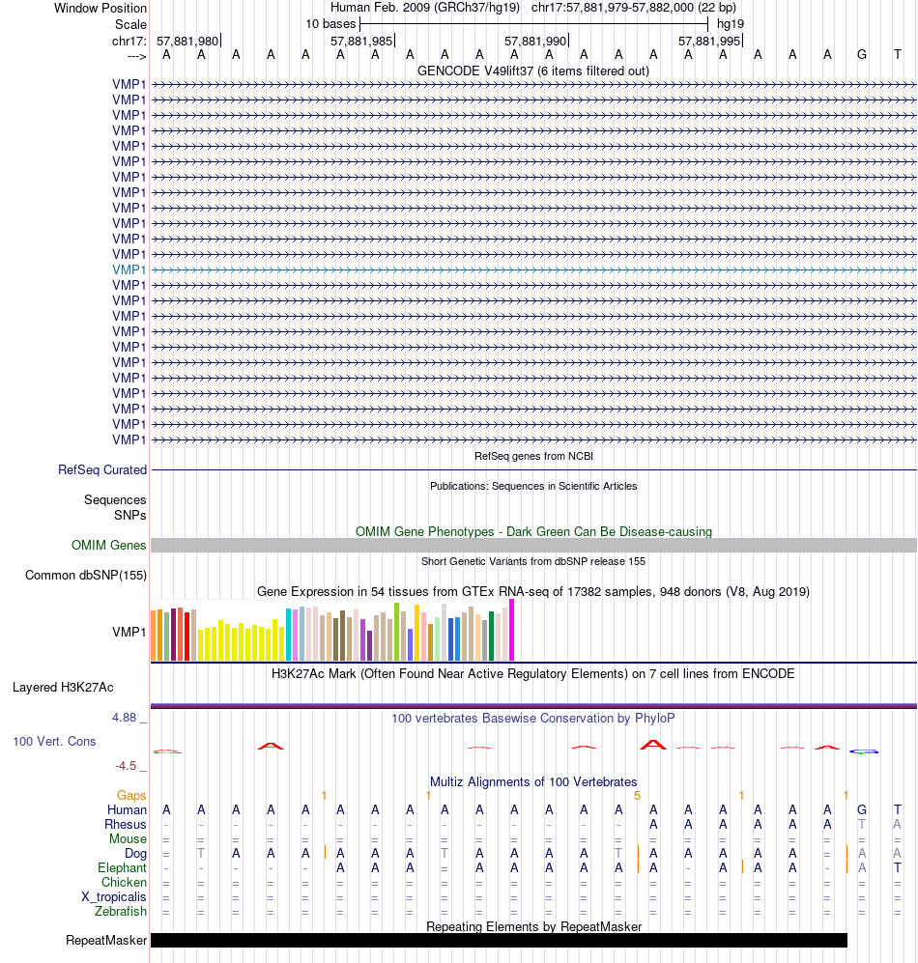Click the T base in the Human alignment row
The height and width of the screenshot is (963, 918).
(897, 810)
